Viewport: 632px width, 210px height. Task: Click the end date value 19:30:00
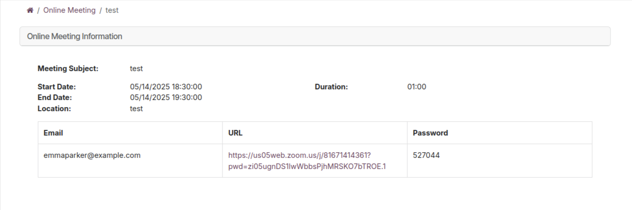[166, 97]
